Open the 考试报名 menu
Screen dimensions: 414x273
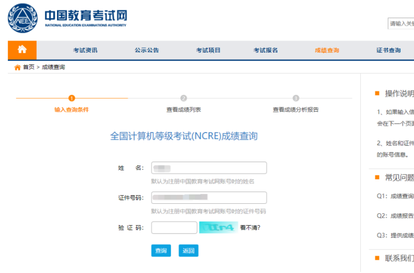pyautogui.click(x=266, y=50)
